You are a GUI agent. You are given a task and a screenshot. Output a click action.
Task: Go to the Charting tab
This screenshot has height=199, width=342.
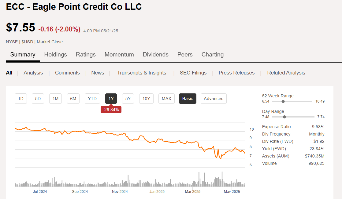pyautogui.click(x=212, y=55)
